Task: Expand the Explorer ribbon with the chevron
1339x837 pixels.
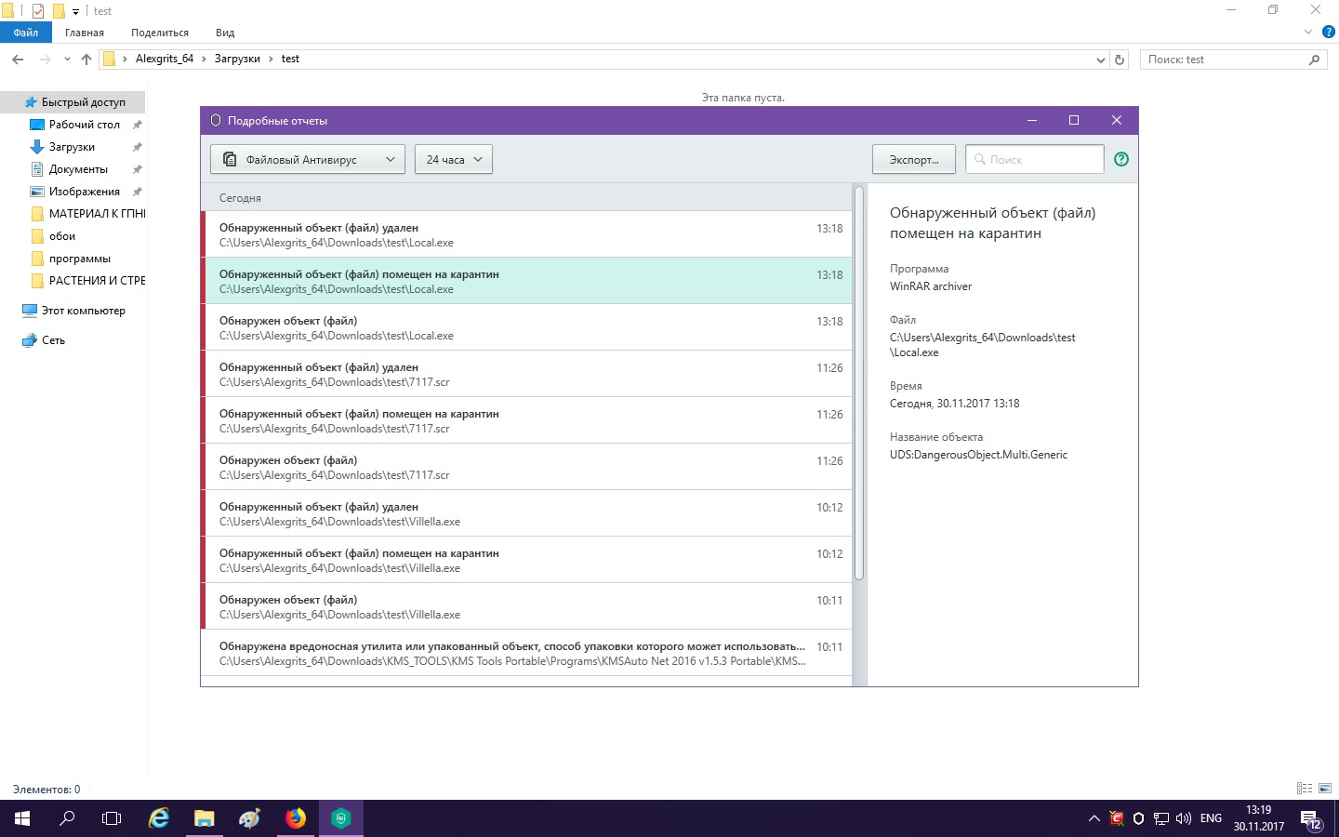Action: 1308,32
